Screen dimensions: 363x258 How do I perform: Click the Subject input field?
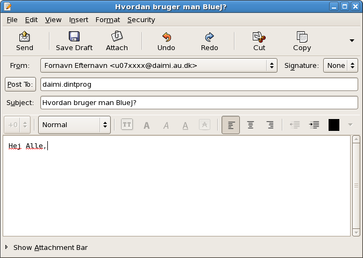point(199,103)
